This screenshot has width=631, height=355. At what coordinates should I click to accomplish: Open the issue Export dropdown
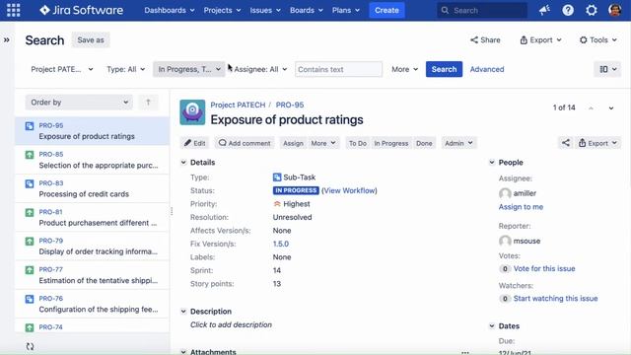click(x=597, y=143)
